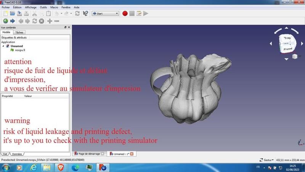Activate the What's This help cursor
Image resolution: width=305 pixels, height=172 pixels.
(x=85, y=13)
